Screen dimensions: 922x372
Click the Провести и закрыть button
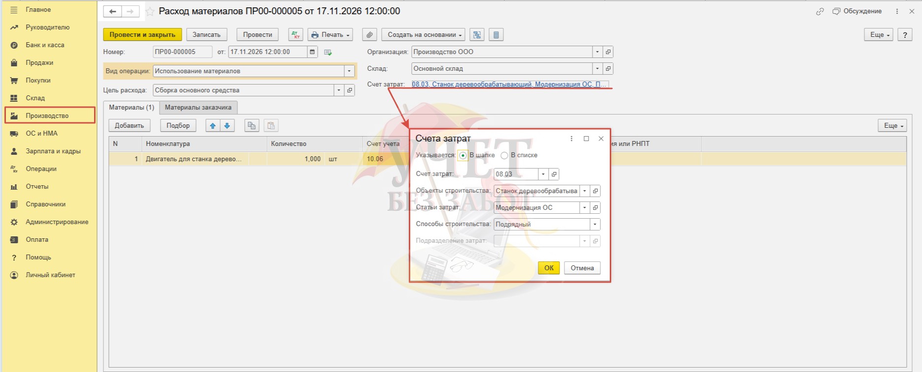142,35
